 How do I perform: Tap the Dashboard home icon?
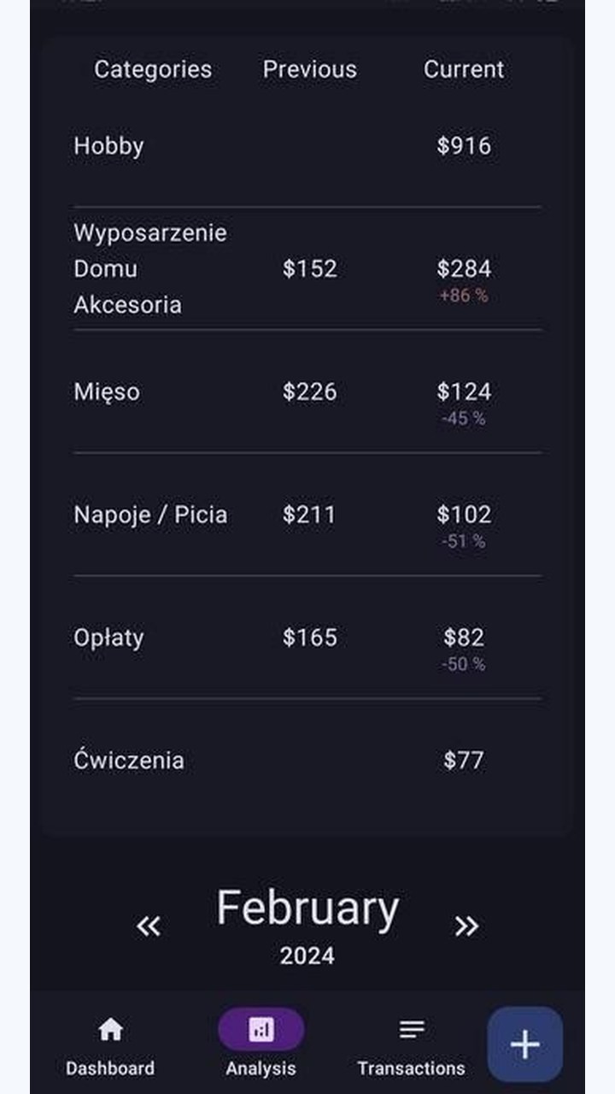click(110, 1030)
